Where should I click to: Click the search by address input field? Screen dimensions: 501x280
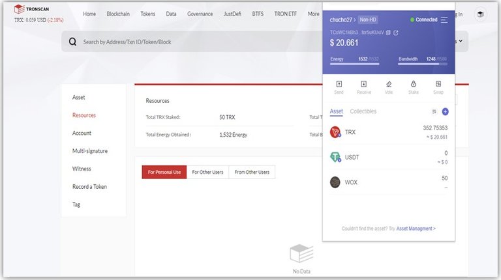pyautogui.click(x=192, y=42)
